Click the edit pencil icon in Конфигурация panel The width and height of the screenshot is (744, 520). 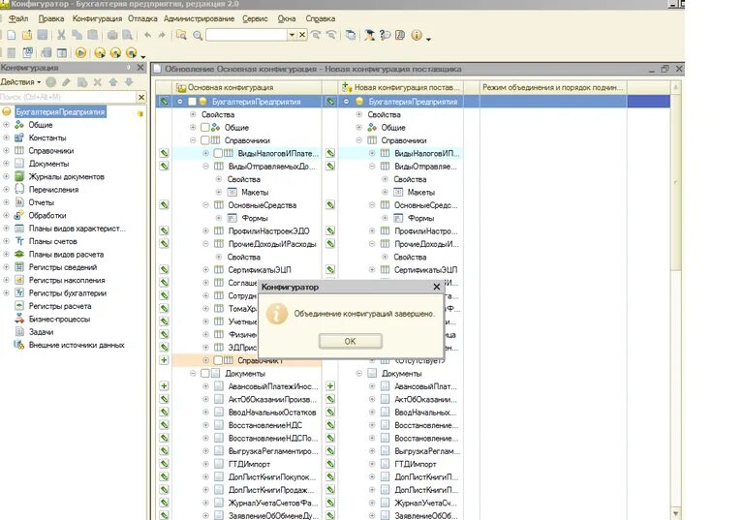(x=67, y=82)
